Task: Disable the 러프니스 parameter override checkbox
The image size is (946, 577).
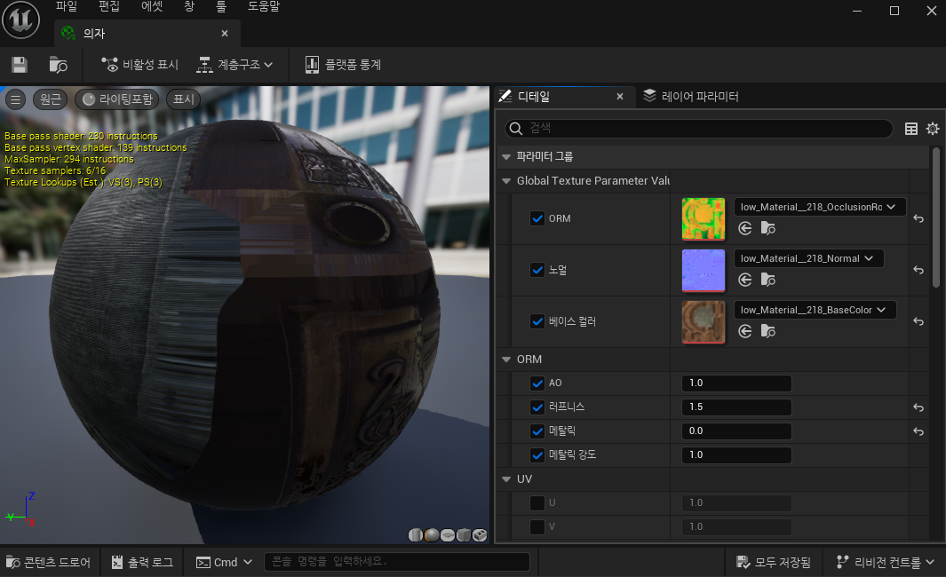Action: 537,407
